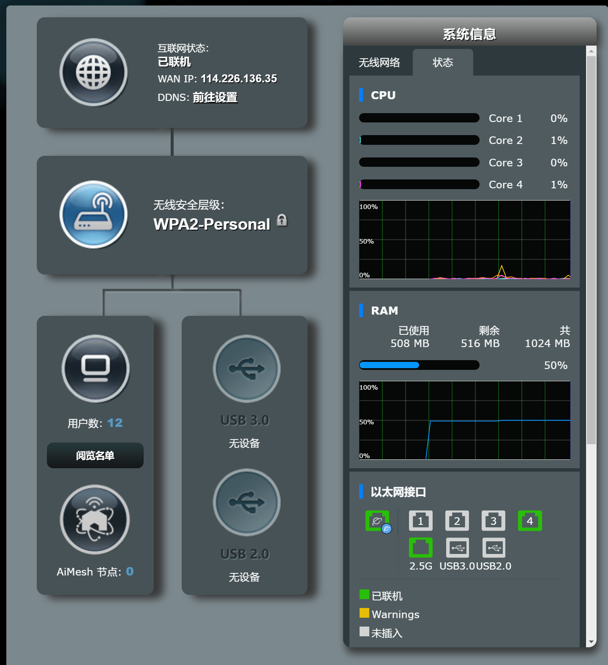The height and width of the screenshot is (665, 608).
Task: Open the DDNS 前往设置 link
Action: tap(215, 98)
